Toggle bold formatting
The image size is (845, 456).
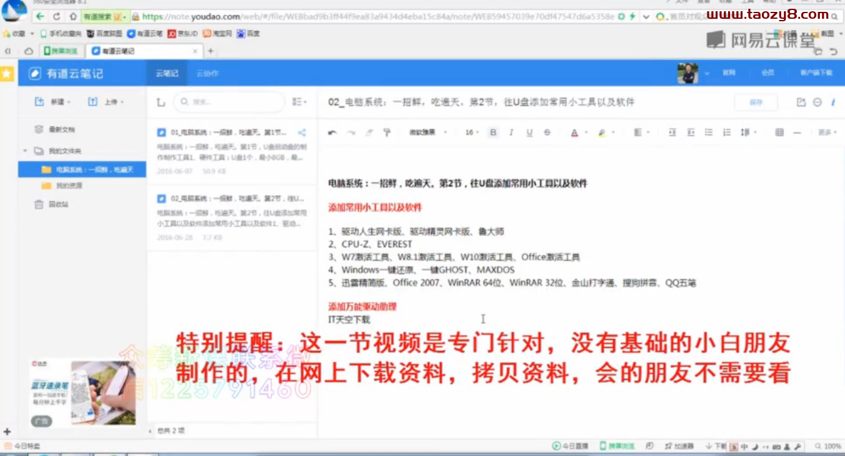point(493,133)
